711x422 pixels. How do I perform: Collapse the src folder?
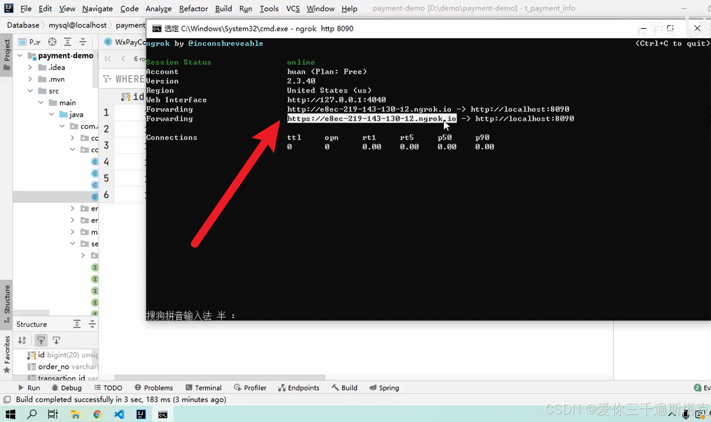(x=30, y=91)
